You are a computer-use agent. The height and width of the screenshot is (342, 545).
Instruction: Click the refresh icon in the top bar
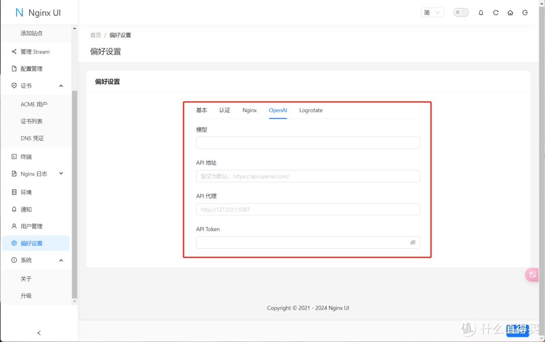496,12
